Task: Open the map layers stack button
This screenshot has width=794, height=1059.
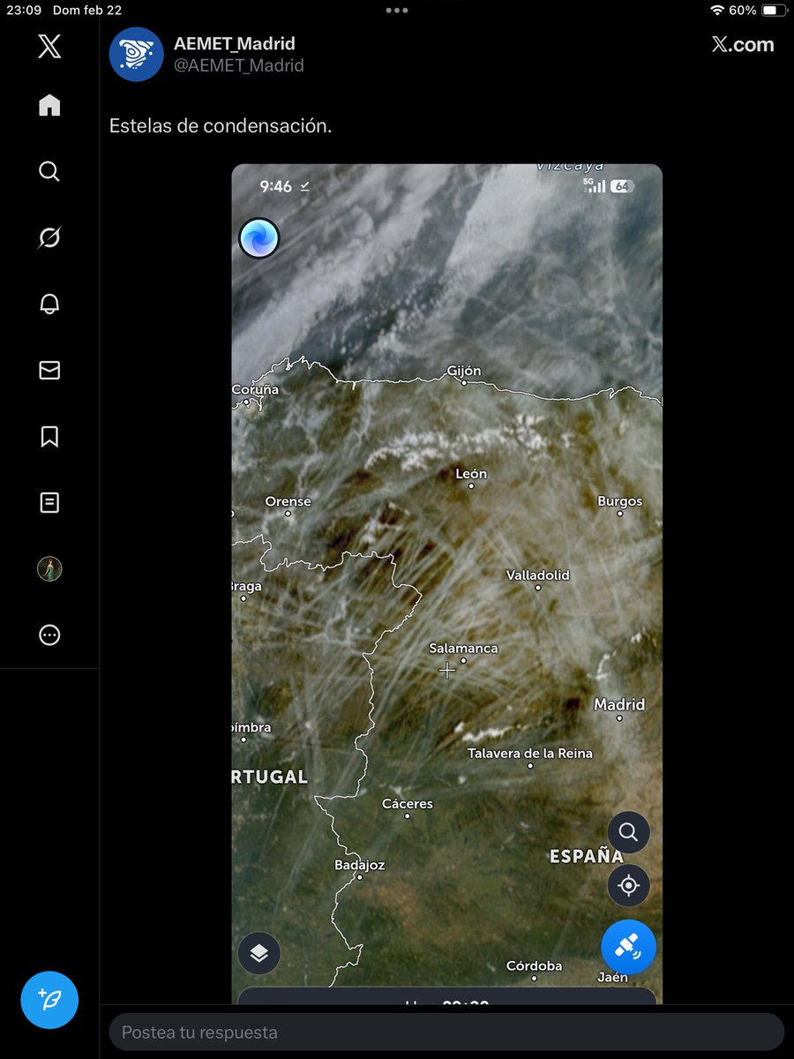Action: pos(259,953)
